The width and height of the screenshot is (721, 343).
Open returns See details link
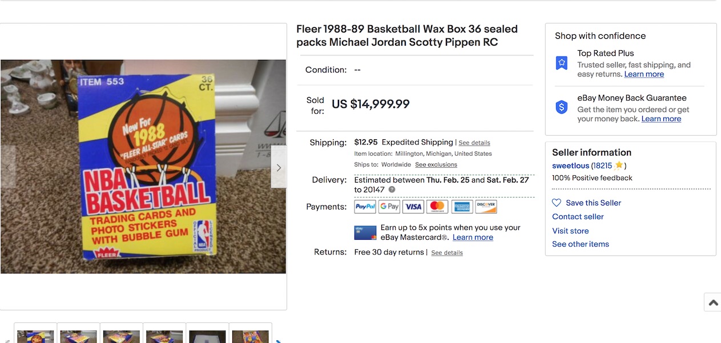447,253
